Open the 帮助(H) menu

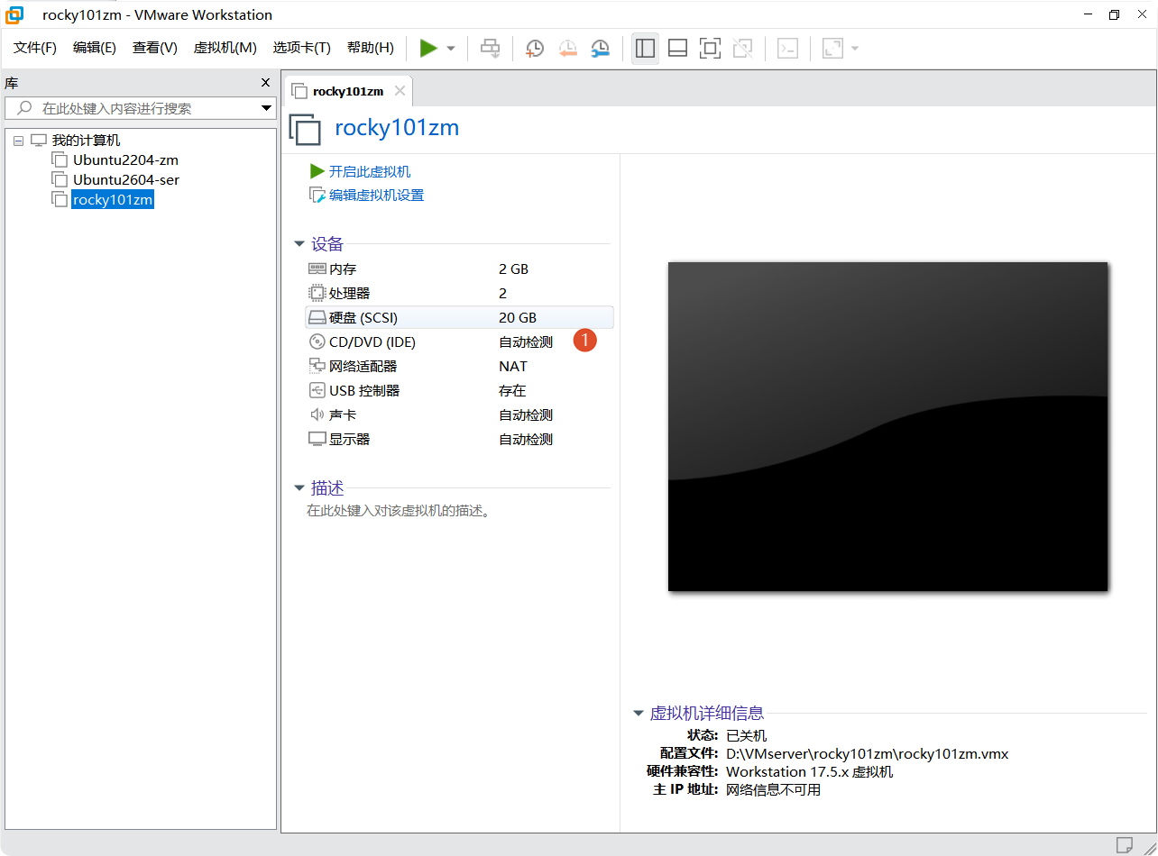[x=371, y=48]
